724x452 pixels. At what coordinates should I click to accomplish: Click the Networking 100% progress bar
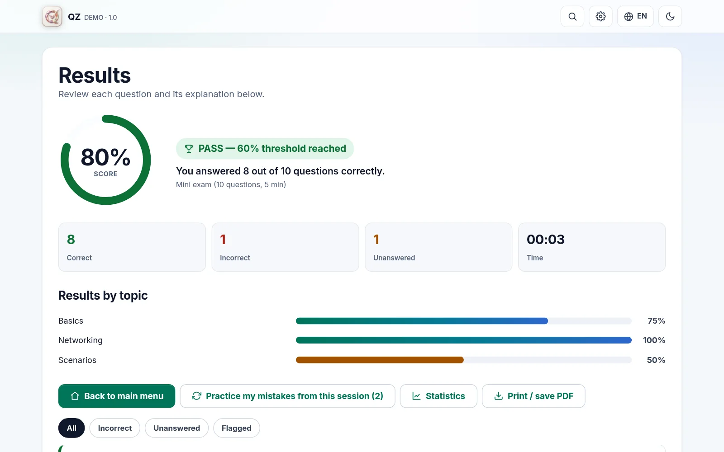point(464,340)
